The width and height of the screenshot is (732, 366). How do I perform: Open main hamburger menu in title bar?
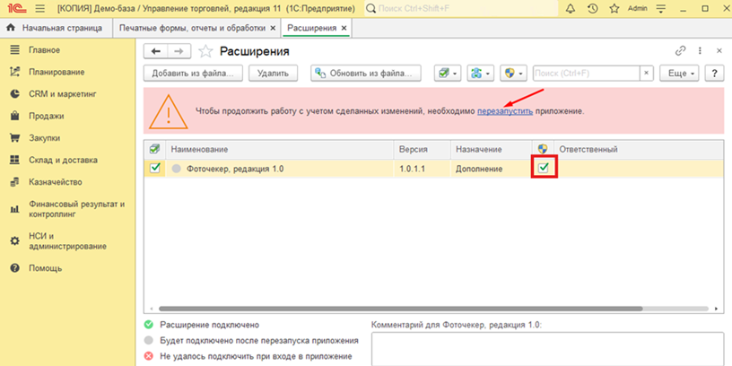[39, 8]
